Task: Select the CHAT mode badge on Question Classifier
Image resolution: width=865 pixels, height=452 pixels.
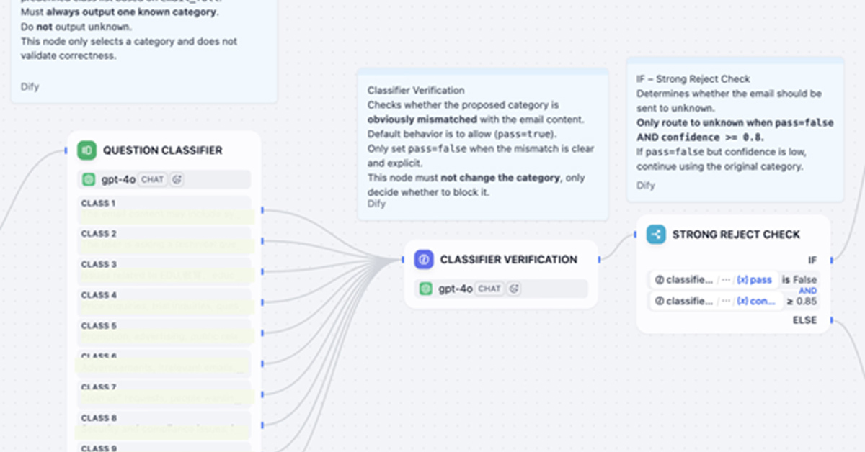Action: 152,179
